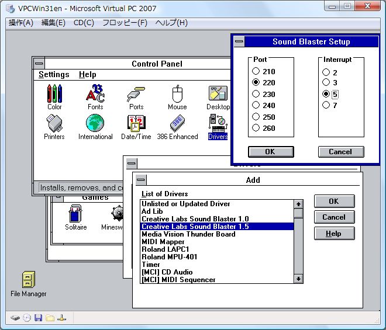
Task: Open the ヘルプ(H) menu in Virtual PC
Action: [171, 23]
